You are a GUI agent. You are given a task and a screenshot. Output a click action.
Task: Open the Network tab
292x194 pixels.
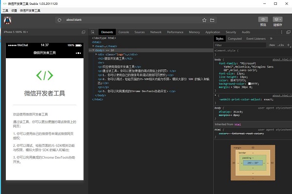coord(156,32)
